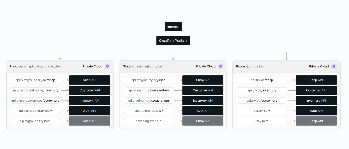Click the Staging Private Cloud shield icon
This screenshot has width=349, height=149.
(x=221, y=66)
